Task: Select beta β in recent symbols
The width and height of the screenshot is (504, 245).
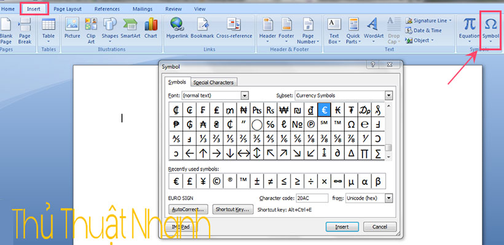Action: (379, 181)
